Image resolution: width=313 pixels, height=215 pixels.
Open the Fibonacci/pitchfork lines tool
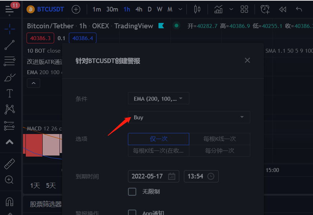coord(10,61)
